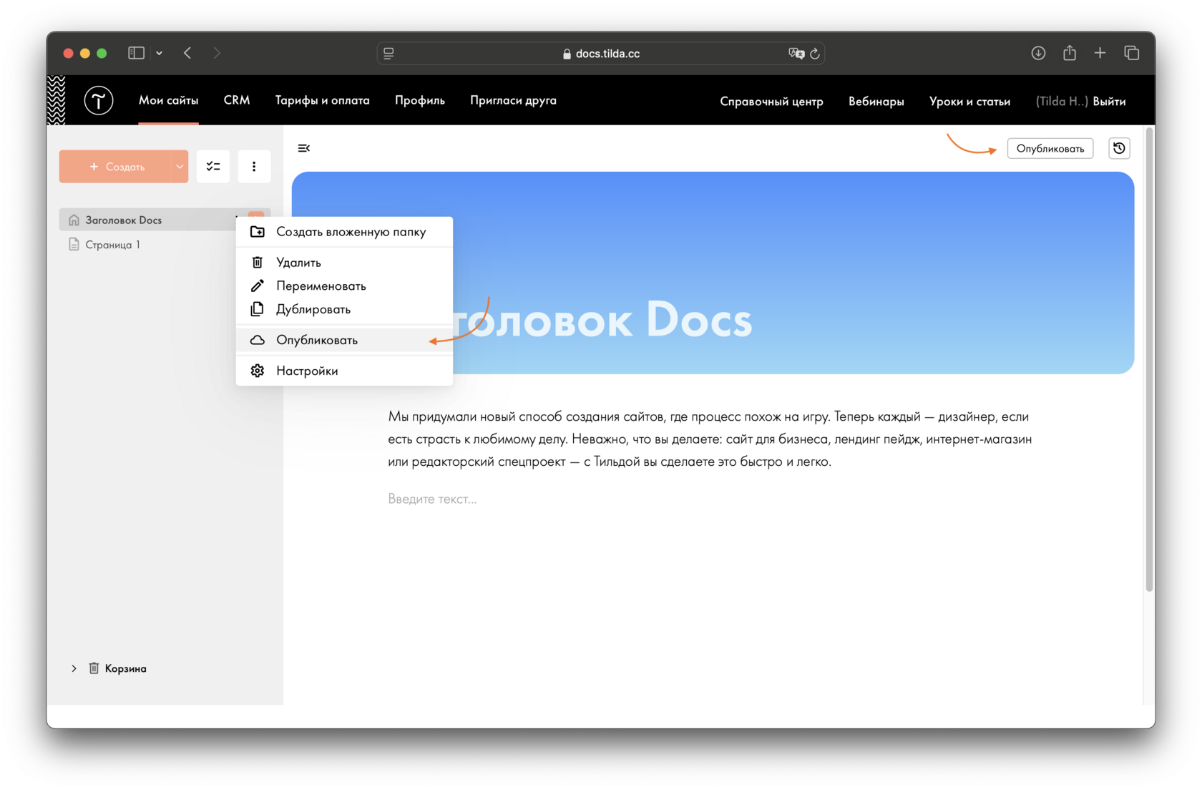Click the copy icon next to Дублировать
The image size is (1202, 790).
point(258,309)
